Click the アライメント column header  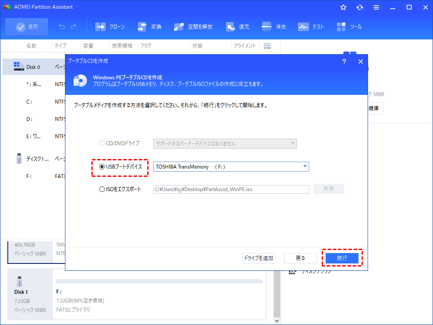click(x=245, y=46)
